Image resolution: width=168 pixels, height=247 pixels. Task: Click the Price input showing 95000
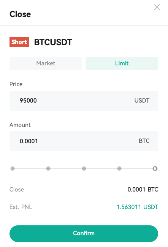(x=84, y=101)
